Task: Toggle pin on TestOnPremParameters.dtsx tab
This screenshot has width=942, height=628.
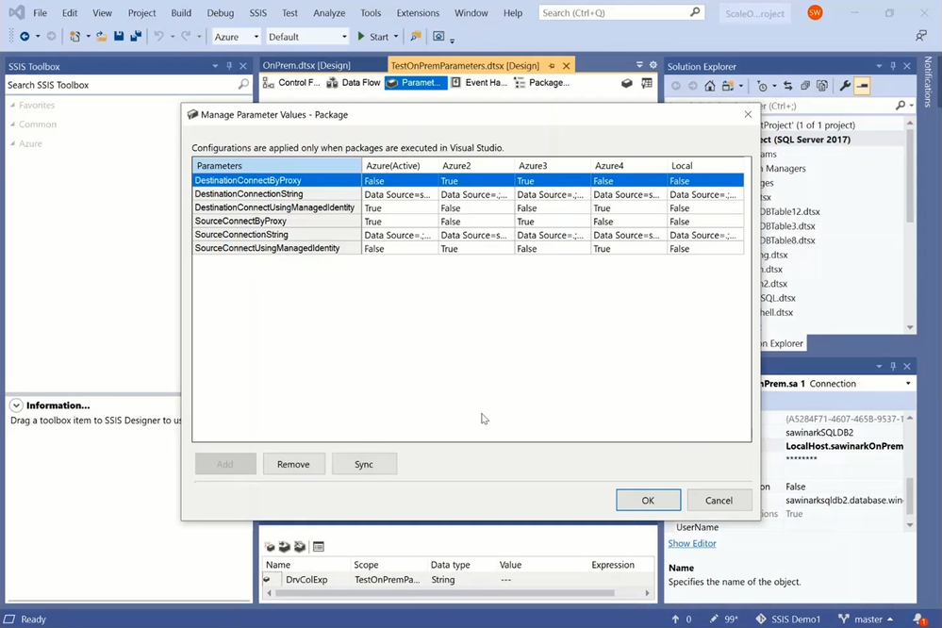Action: click(552, 65)
